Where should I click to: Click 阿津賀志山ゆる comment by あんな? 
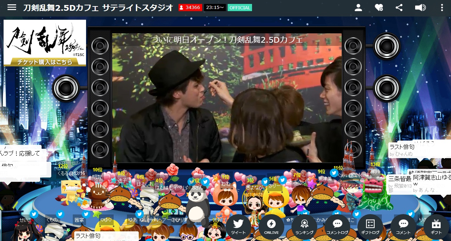[432, 184]
